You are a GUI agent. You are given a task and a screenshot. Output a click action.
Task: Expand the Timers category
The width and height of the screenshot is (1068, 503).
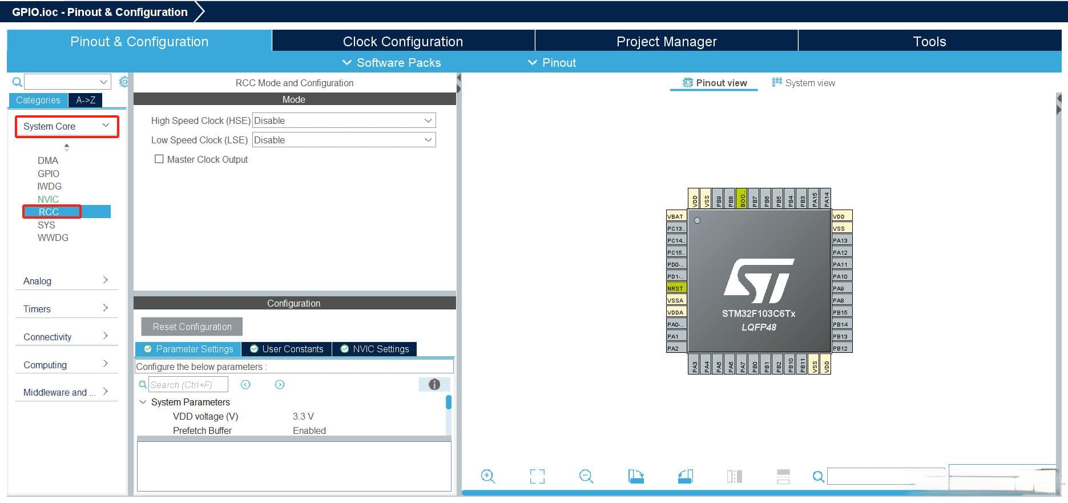tap(66, 309)
